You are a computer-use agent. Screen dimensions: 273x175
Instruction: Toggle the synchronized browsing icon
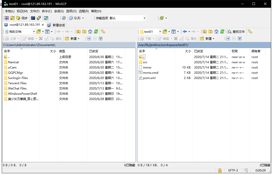46,18
